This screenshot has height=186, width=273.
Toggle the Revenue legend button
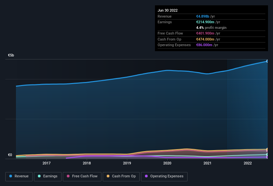(19, 176)
